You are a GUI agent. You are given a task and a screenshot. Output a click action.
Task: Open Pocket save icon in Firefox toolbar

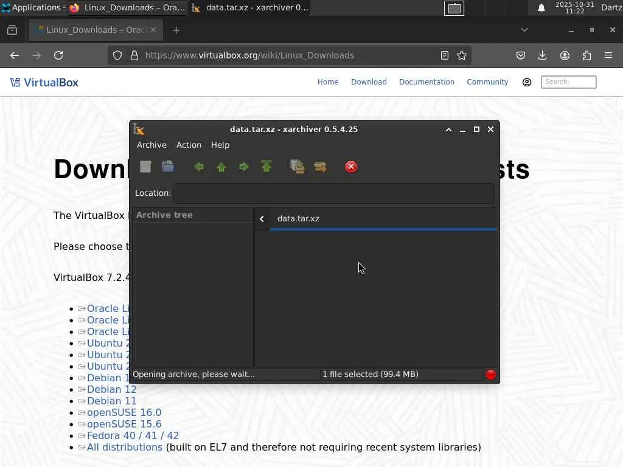521,55
